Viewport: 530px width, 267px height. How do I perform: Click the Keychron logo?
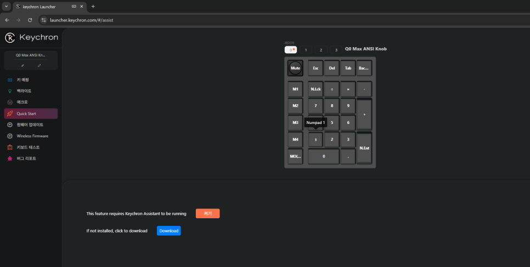coord(31,37)
